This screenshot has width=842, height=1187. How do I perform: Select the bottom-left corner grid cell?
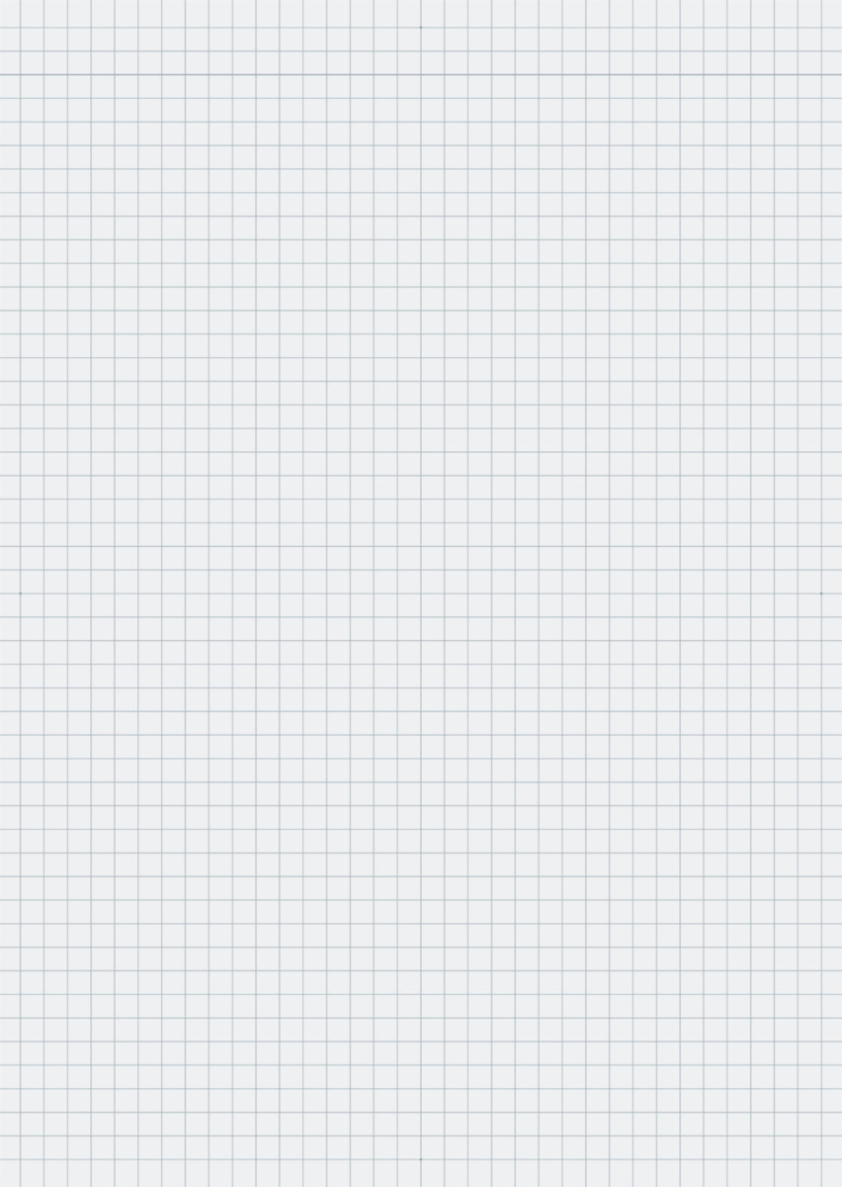(10, 1173)
